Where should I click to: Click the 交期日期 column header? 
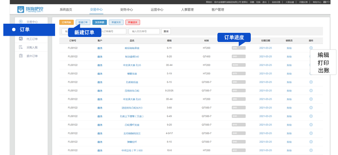pos(265,40)
